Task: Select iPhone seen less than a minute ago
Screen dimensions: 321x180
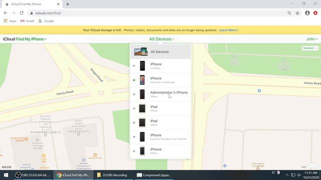Action: [x=160, y=80]
